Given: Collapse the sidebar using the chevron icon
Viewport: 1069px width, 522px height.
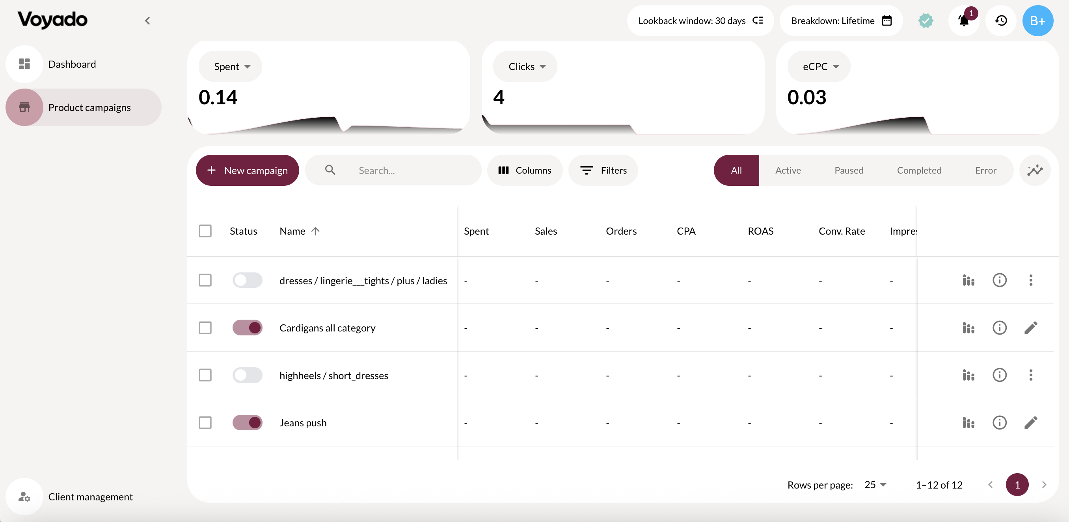Looking at the screenshot, I should tap(147, 20).
